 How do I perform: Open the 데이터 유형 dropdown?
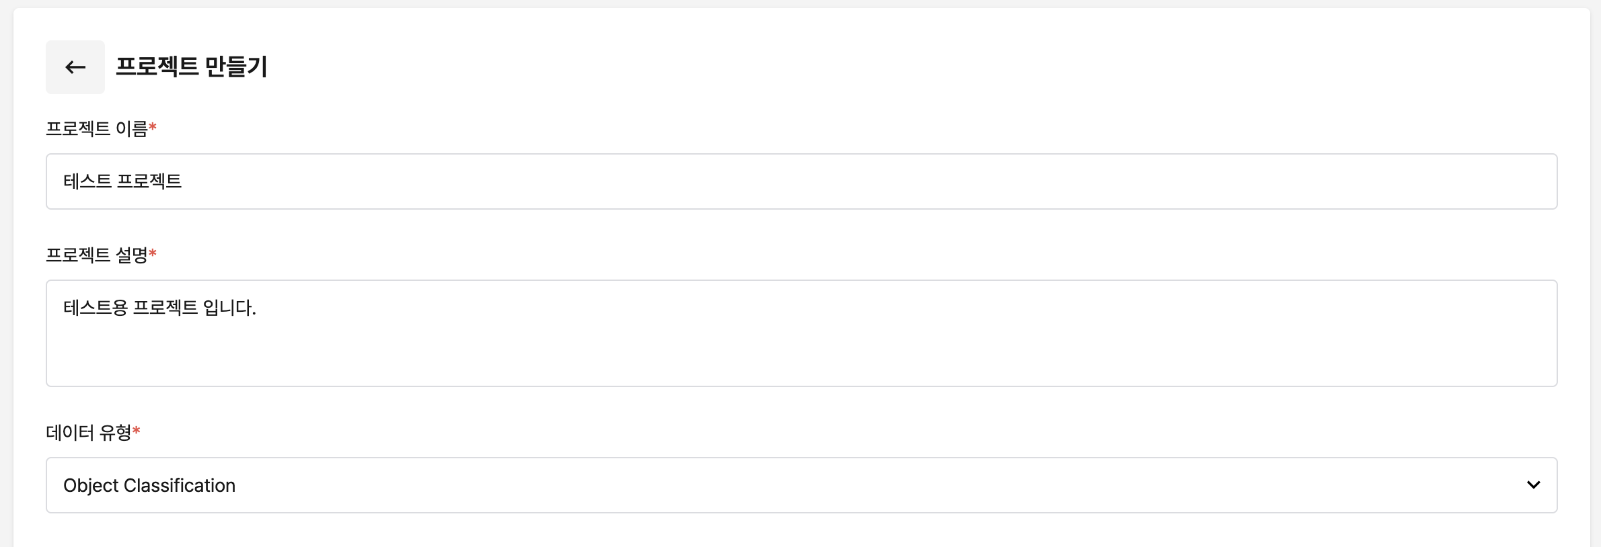[x=801, y=485]
